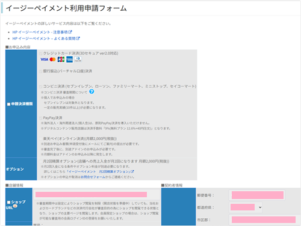Screen dimensions: 301x226
Task: Click the 個人でお申込みの場合 note
Action: (58, 98)
